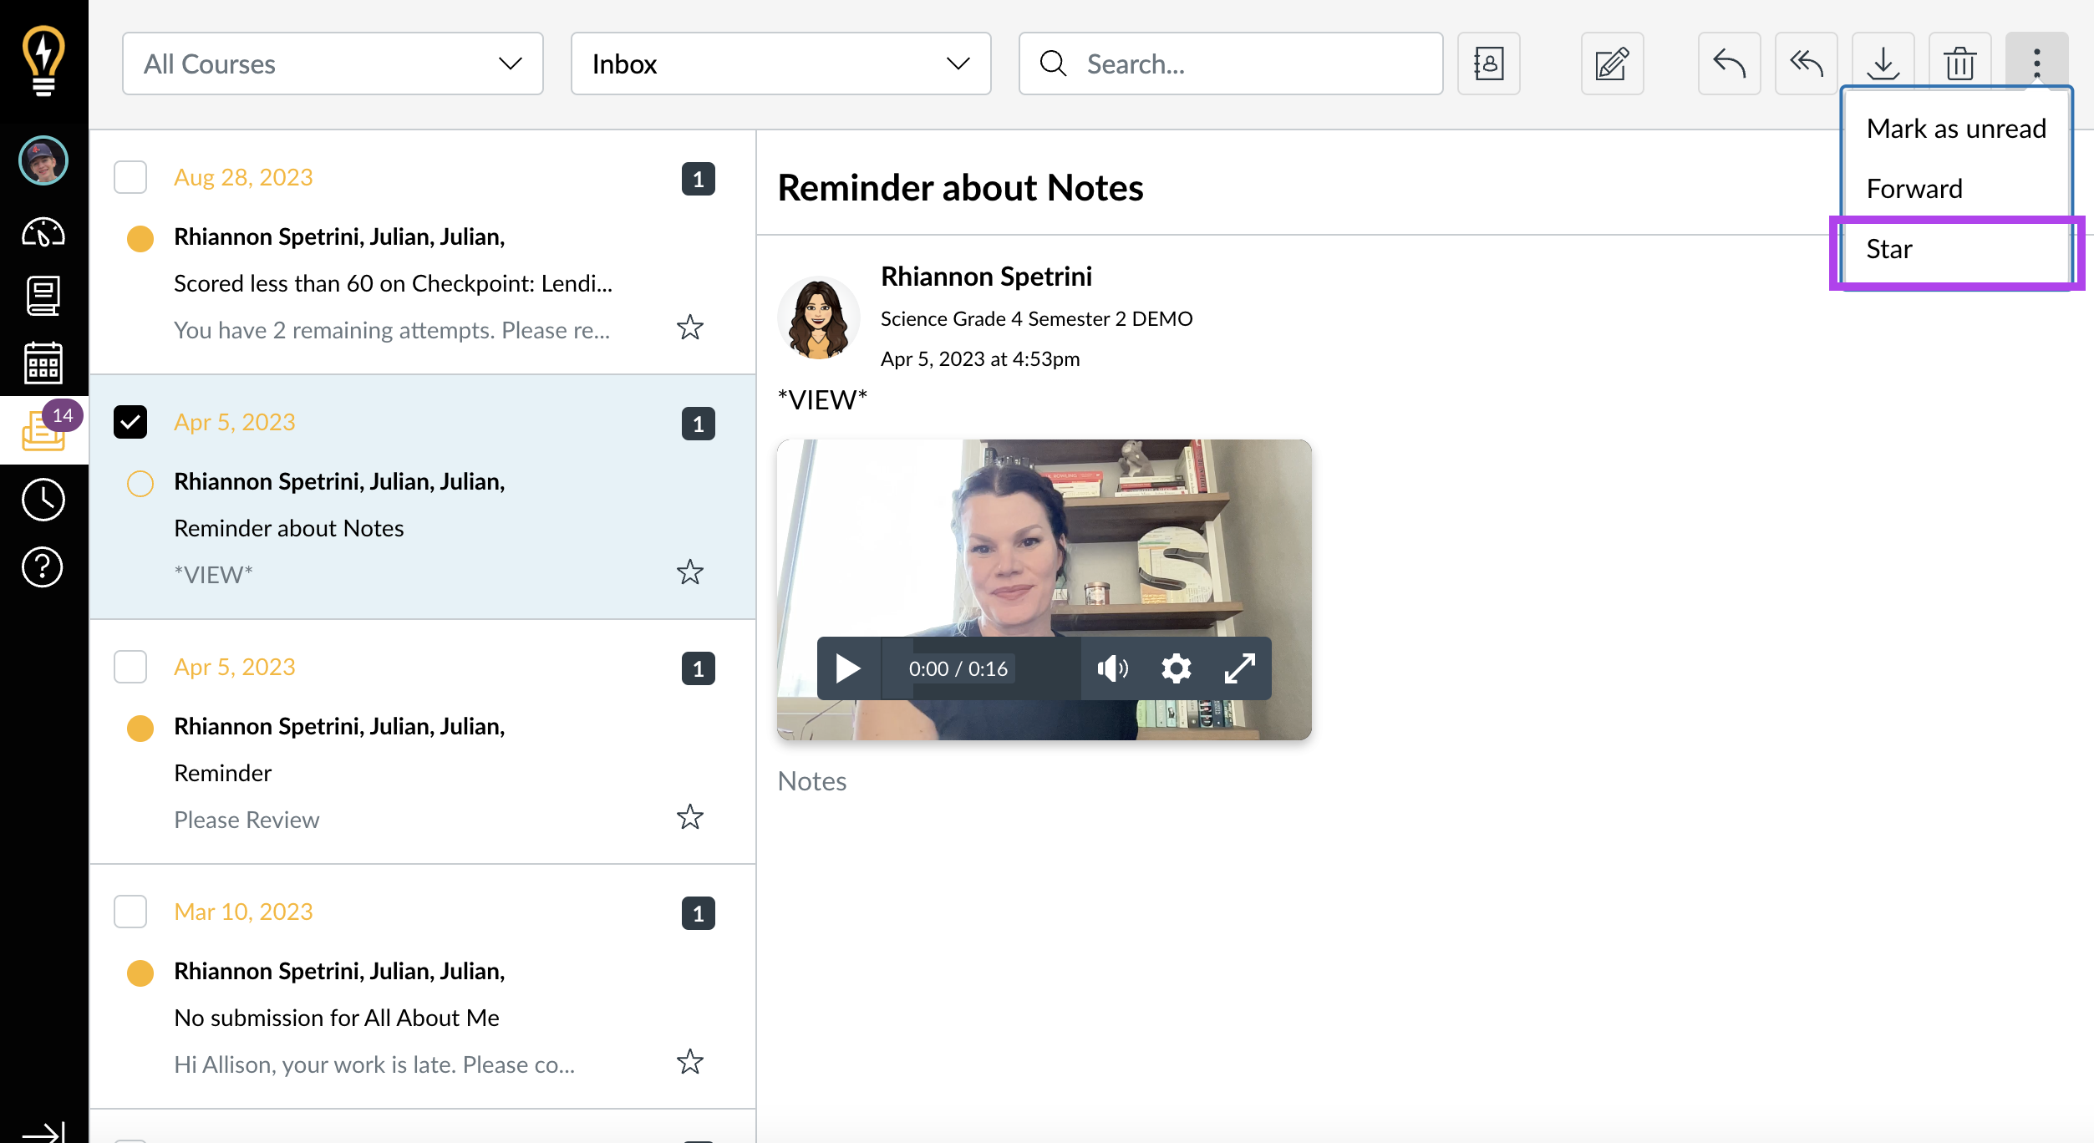2094x1143 pixels.
Task: Click Rhiannon Spetrini's avatar in message
Action: [819, 318]
